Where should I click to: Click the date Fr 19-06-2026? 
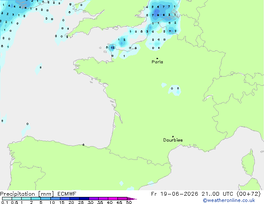(x=174, y=194)
